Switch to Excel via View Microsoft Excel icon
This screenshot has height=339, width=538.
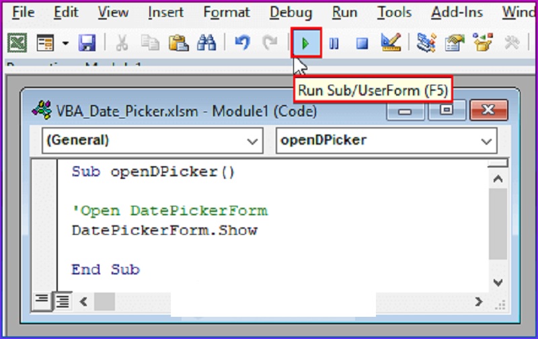coord(17,44)
